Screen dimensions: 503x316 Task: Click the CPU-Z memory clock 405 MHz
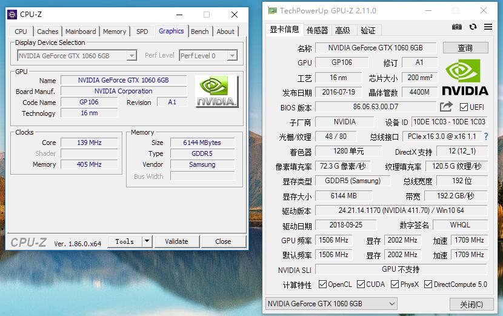89,164
